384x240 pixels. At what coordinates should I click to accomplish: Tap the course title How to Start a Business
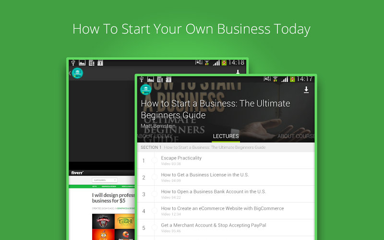[215, 109]
